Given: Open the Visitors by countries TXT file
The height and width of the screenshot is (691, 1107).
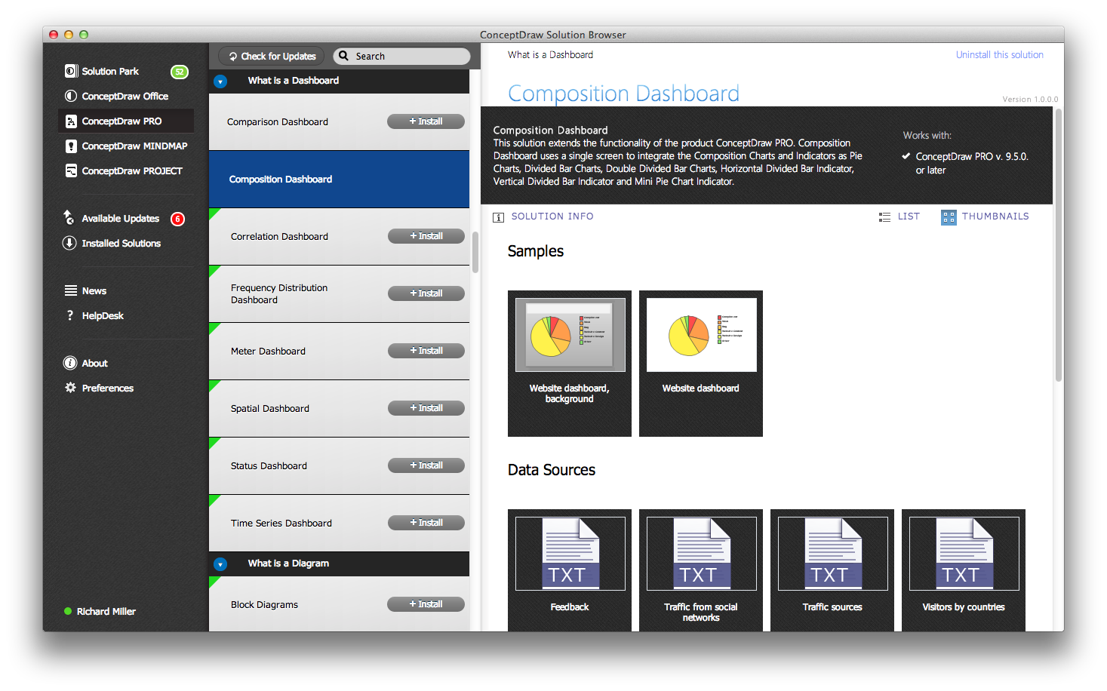Looking at the screenshot, I should (x=964, y=570).
